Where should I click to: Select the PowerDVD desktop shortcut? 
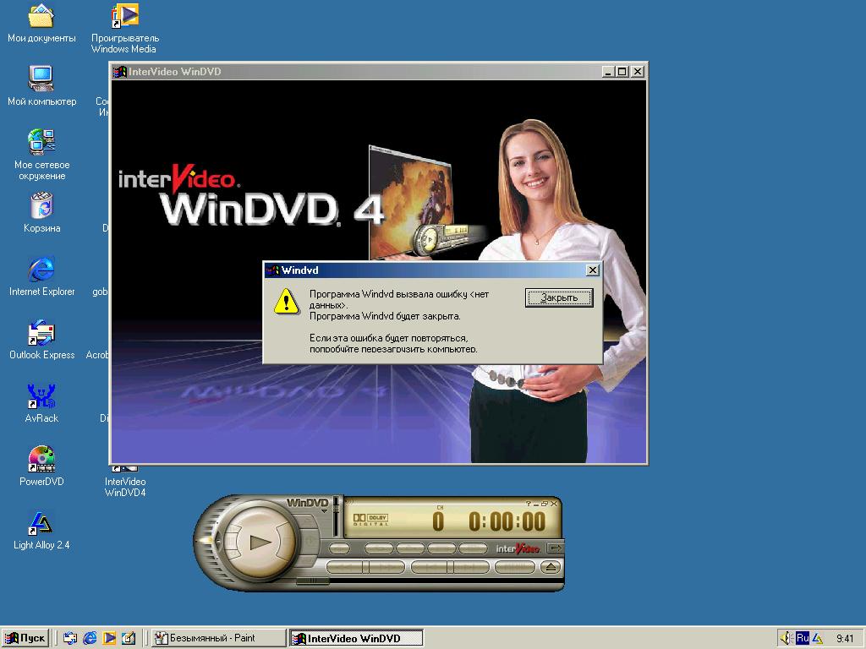(41, 466)
